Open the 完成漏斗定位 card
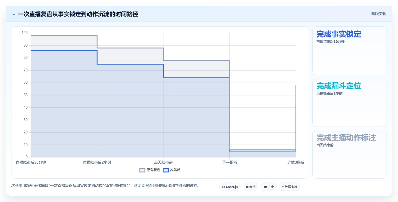The image size is (398, 202). coord(349,102)
